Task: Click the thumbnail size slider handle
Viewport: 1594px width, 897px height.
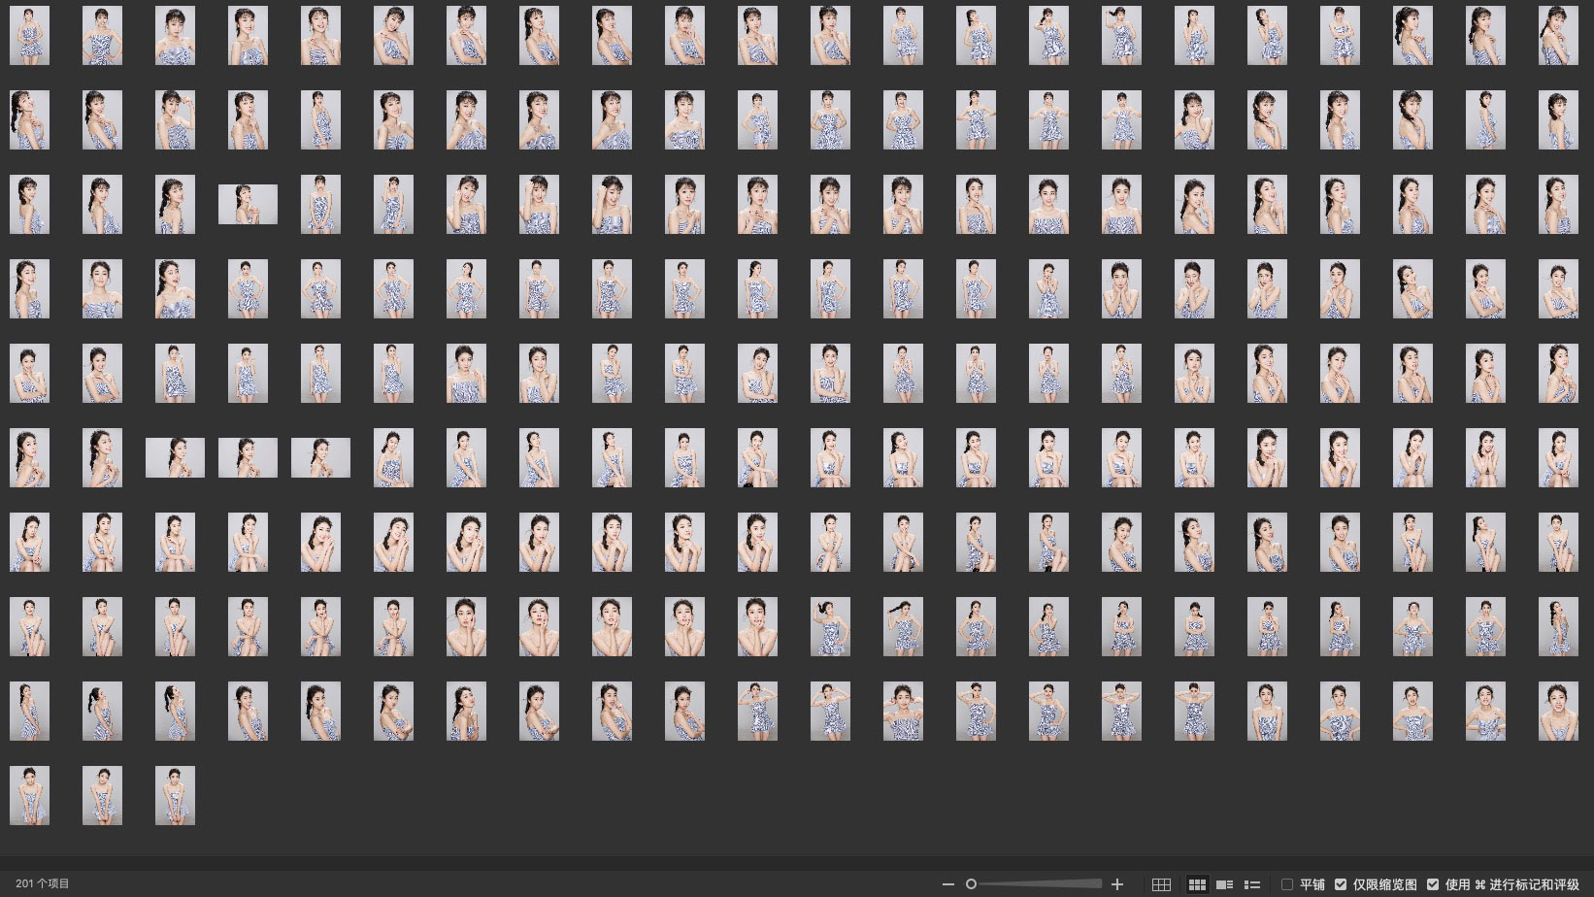Action: click(x=971, y=884)
